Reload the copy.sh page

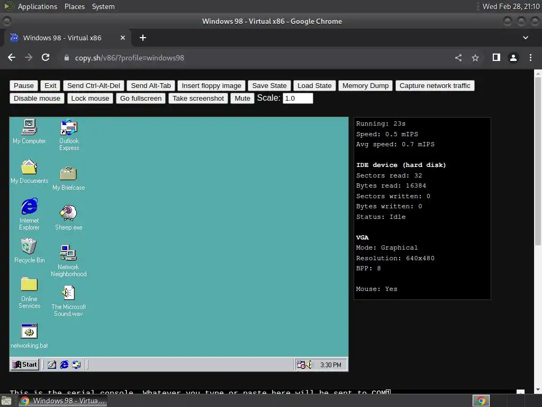tap(46, 57)
